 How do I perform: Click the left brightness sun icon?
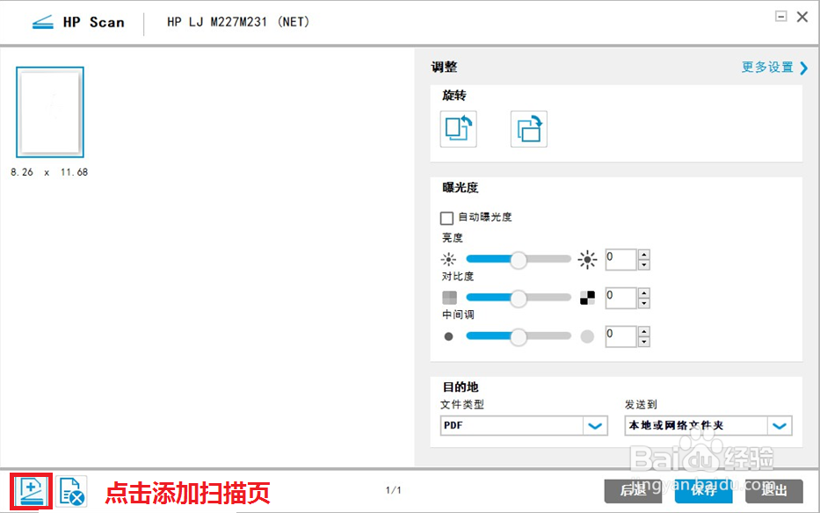click(448, 259)
